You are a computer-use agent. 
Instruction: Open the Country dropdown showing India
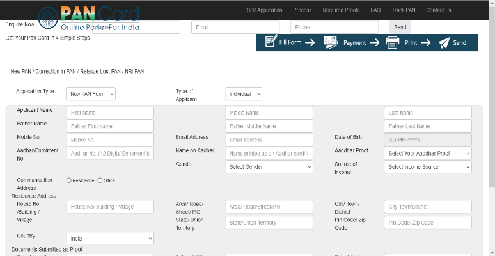coord(110,239)
